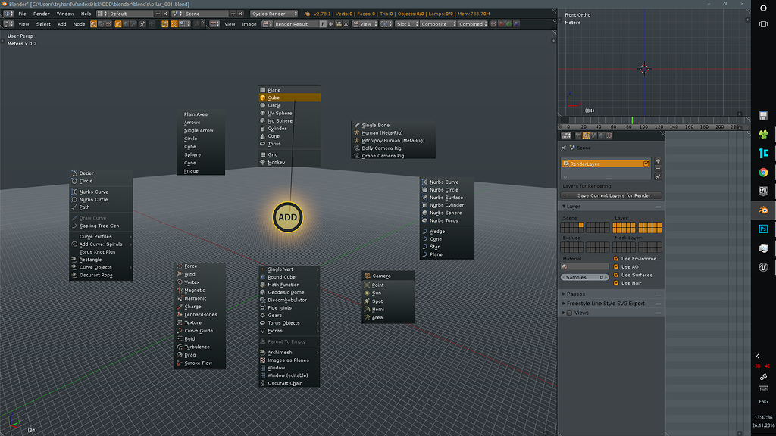The width and height of the screenshot is (776, 436).
Task: Toggle fake user F button for Render Result
Action: pos(323,24)
